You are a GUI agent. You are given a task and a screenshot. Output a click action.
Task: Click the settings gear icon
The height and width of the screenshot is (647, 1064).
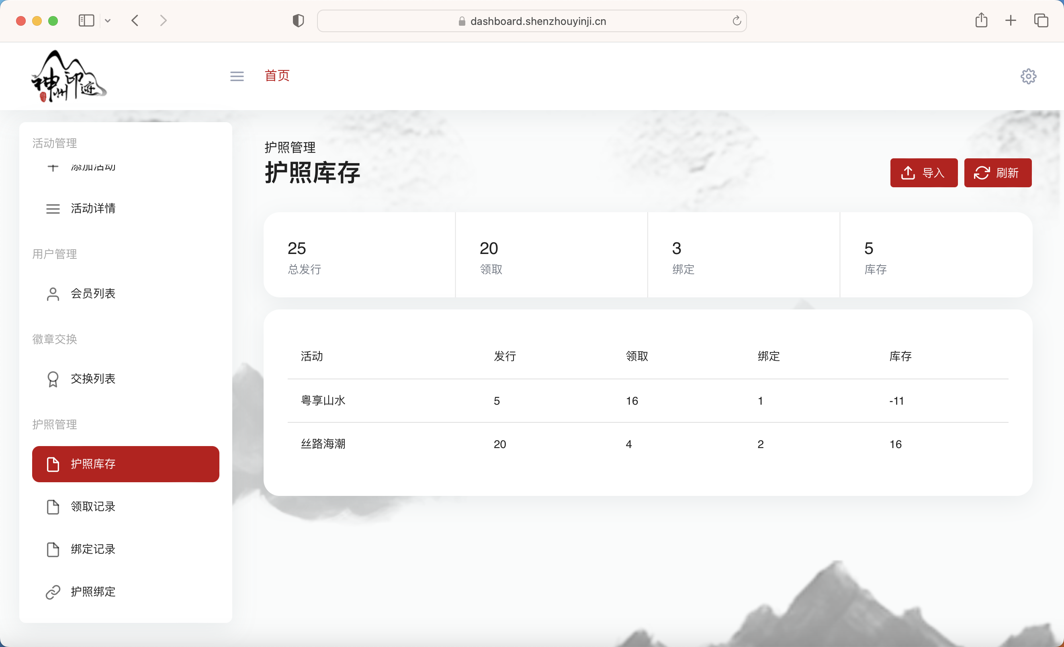click(x=1029, y=76)
